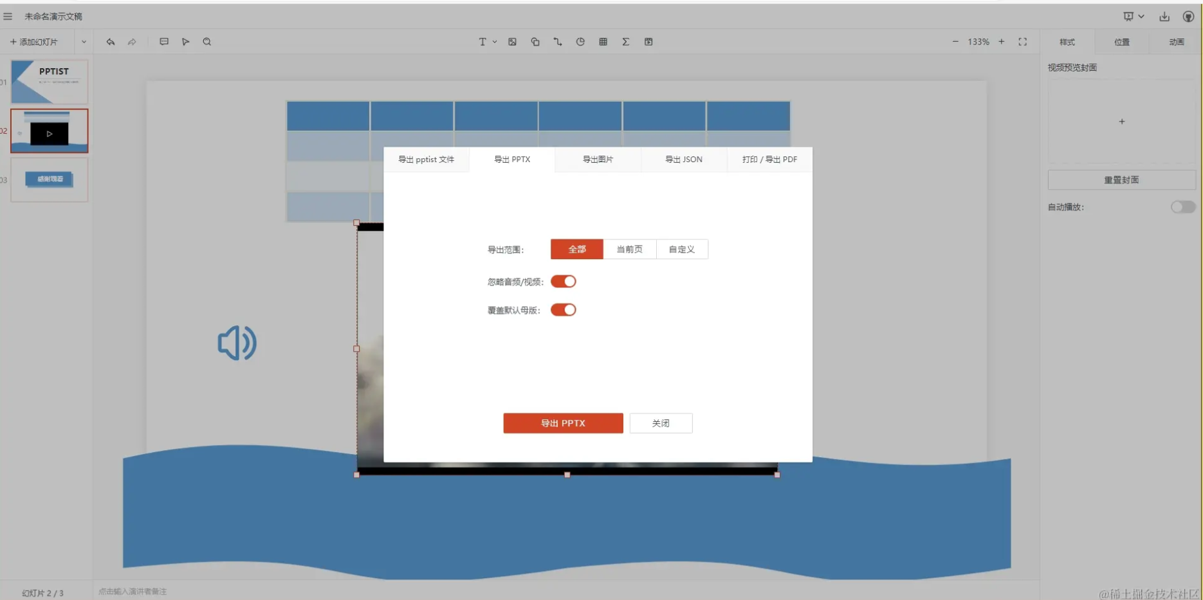Image resolution: width=1203 pixels, height=600 pixels.
Task: Expand the 添加幻灯片 dropdown
Action: (84, 41)
